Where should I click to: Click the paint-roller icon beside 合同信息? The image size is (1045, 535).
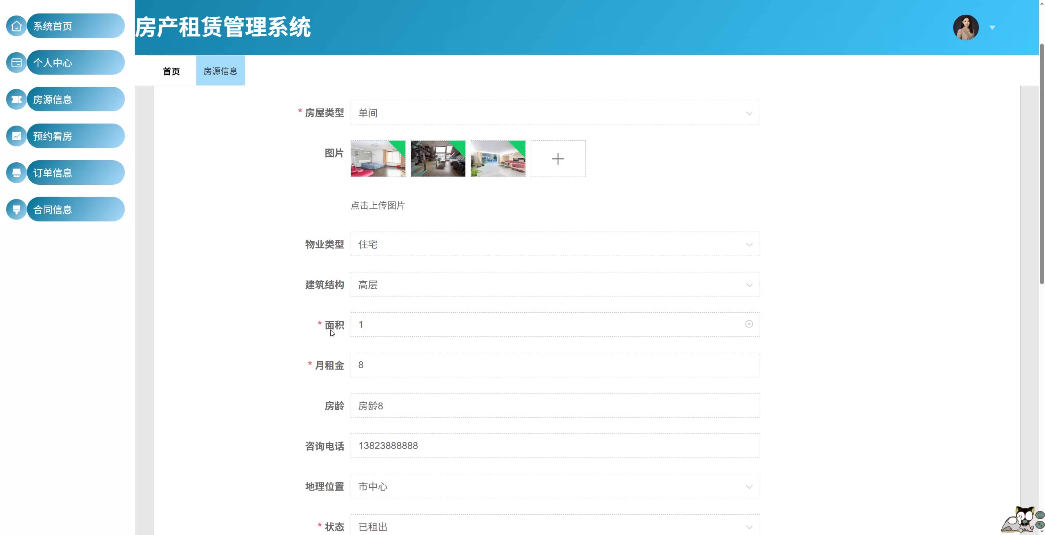(16, 210)
